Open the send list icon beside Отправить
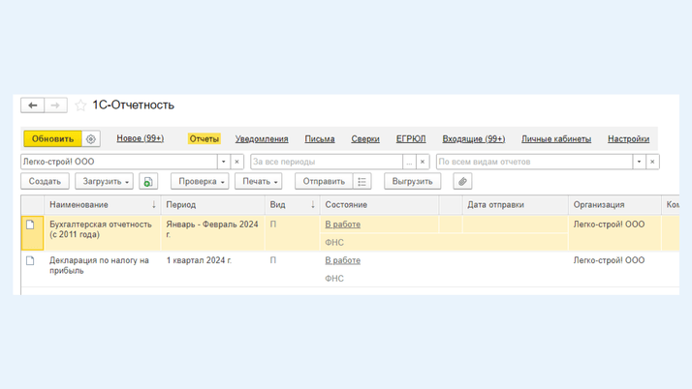The height and width of the screenshot is (389, 692). [x=362, y=182]
